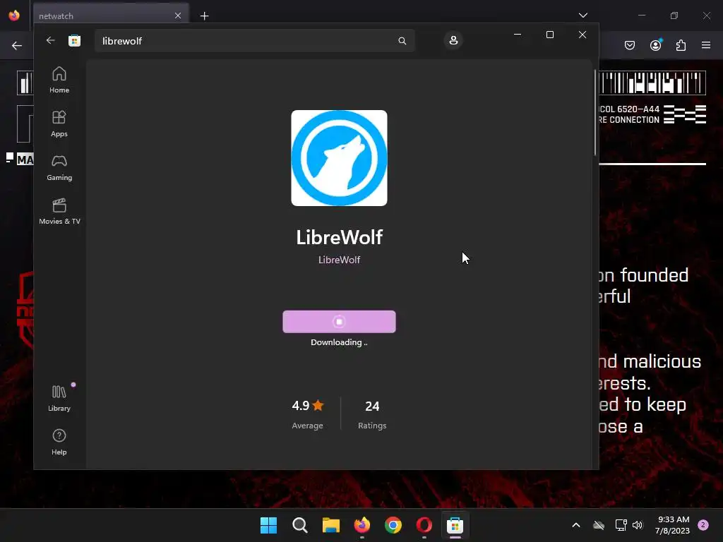Open Pocket in Firefox toolbar
This screenshot has height=542, width=723.
(x=629, y=45)
